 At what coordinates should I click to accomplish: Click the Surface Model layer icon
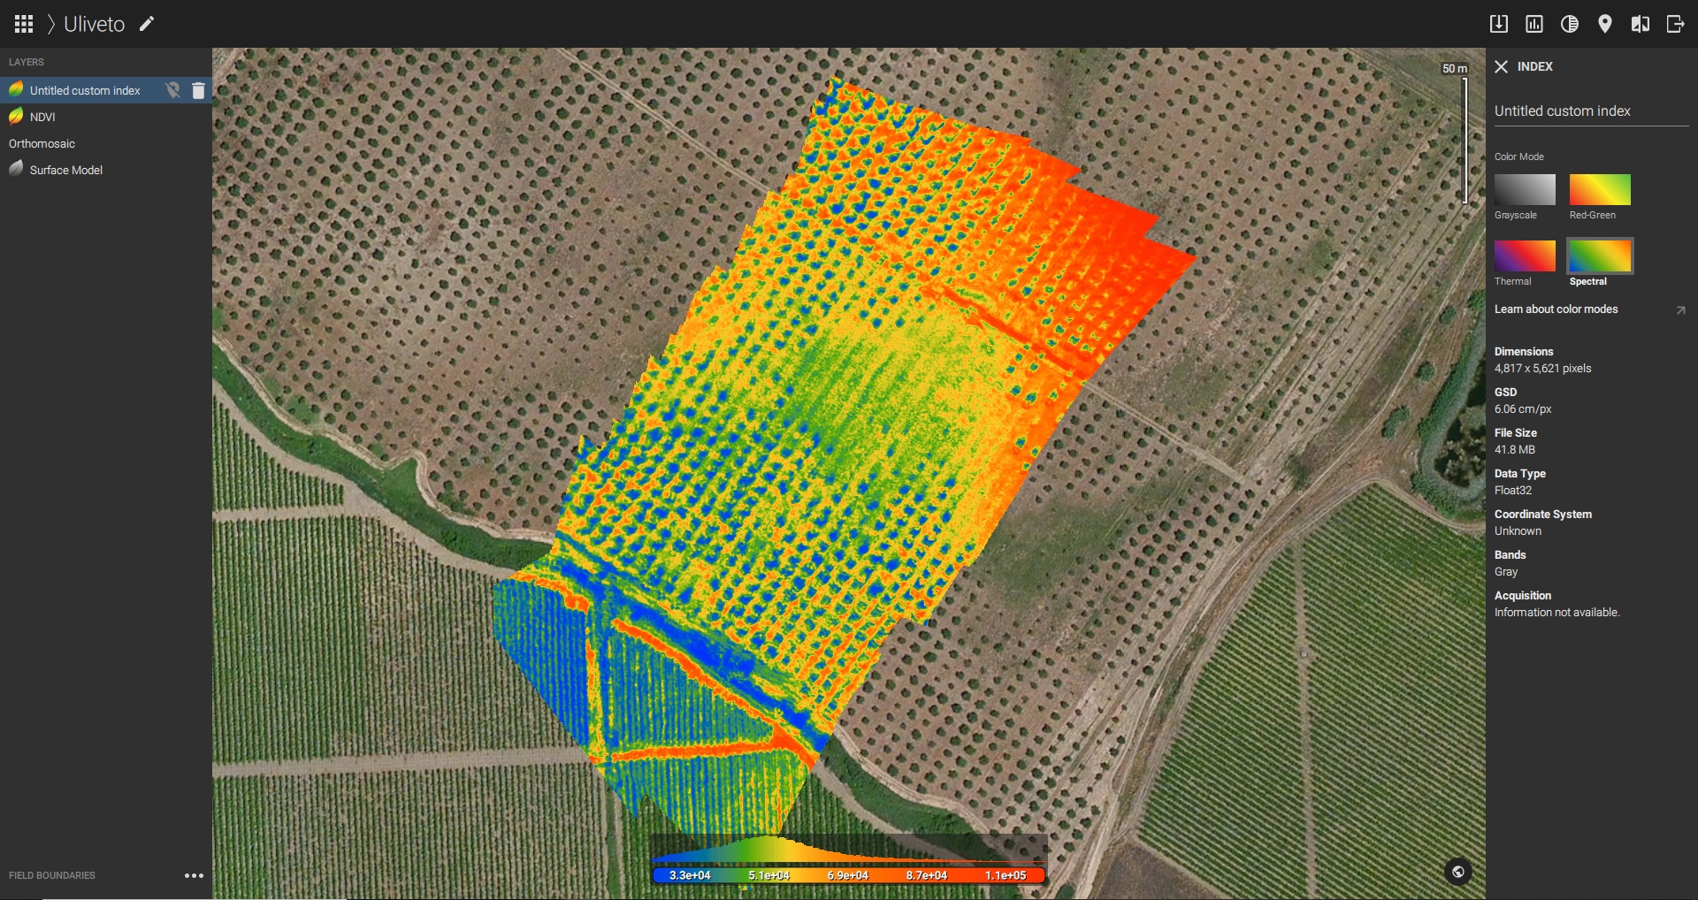pyautogui.click(x=16, y=169)
